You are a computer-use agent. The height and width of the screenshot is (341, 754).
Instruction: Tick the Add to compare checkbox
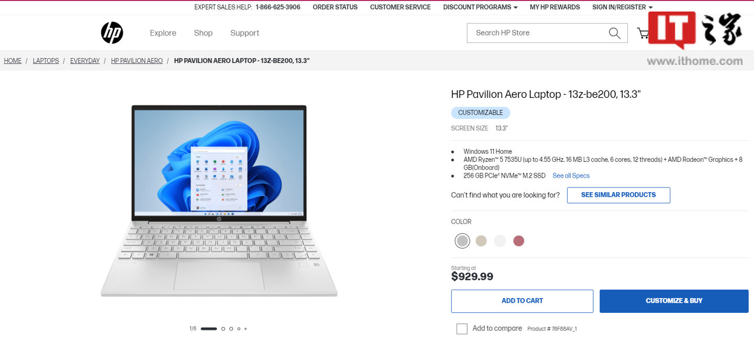(x=462, y=329)
